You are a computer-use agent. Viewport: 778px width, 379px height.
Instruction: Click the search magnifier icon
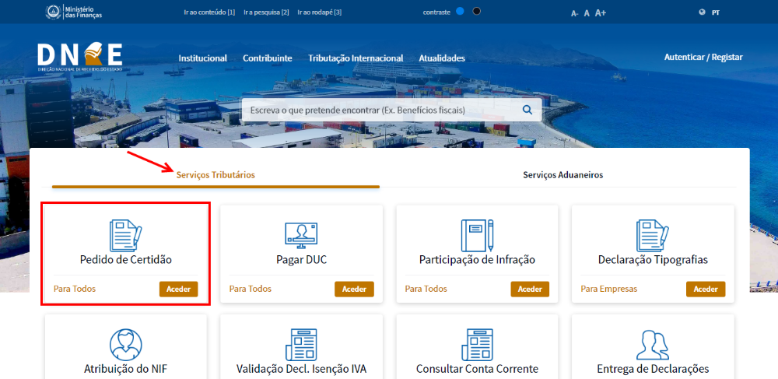pyautogui.click(x=527, y=111)
